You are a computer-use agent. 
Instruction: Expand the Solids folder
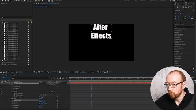[1, 61]
